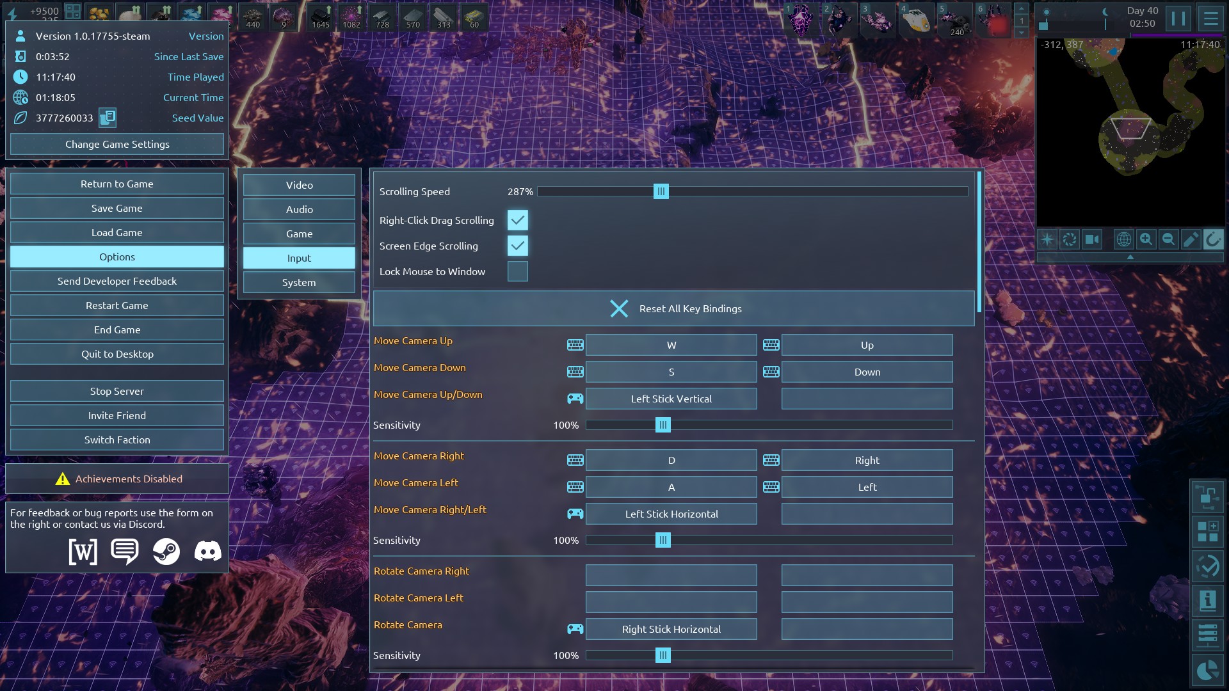Pause the game with pause button

point(1178,18)
